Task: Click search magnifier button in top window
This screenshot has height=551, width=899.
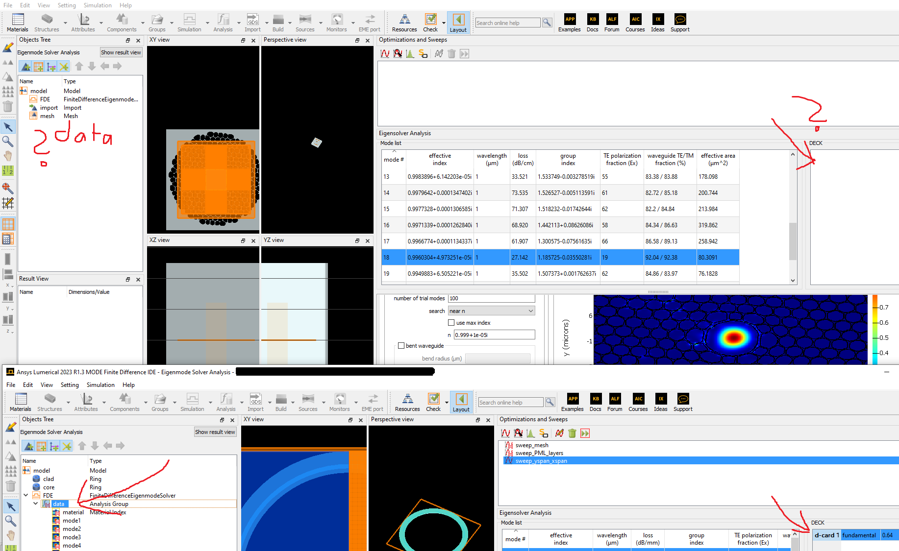Action: coord(547,23)
